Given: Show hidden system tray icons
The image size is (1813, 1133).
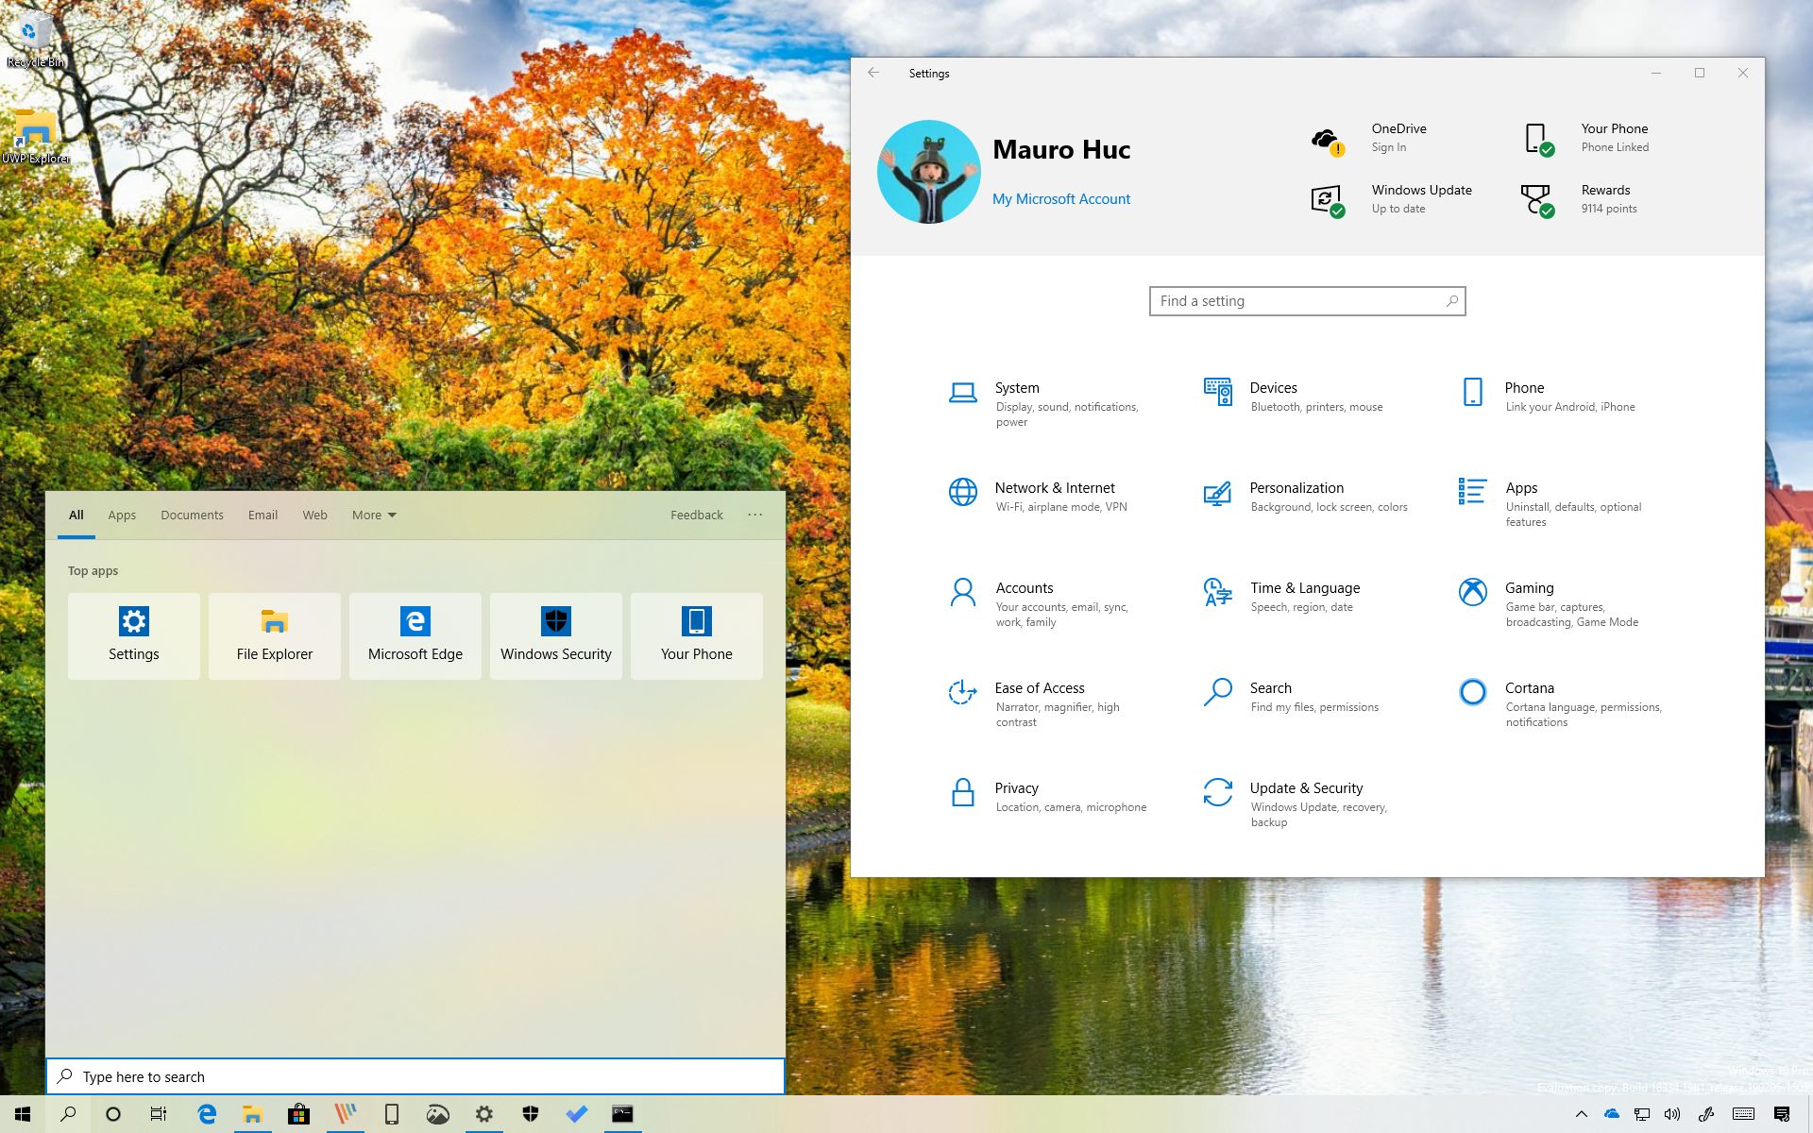Looking at the screenshot, I should point(1582,1114).
